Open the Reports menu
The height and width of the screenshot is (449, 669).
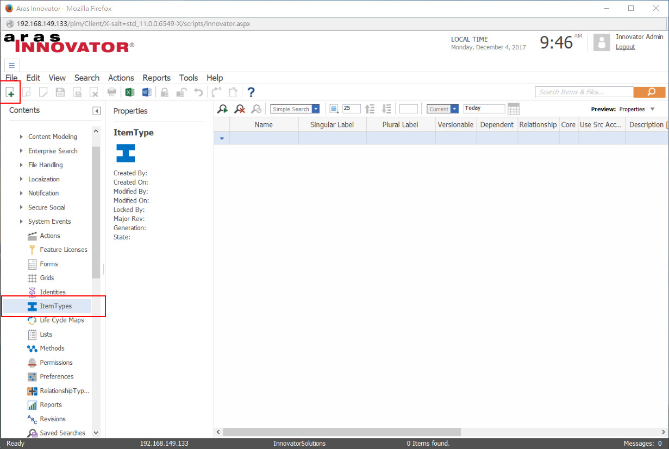(x=157, y=78)
